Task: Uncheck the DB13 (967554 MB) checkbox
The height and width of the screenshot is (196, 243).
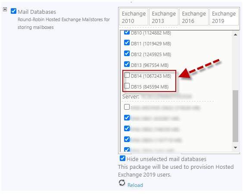Action: [127, 64]
